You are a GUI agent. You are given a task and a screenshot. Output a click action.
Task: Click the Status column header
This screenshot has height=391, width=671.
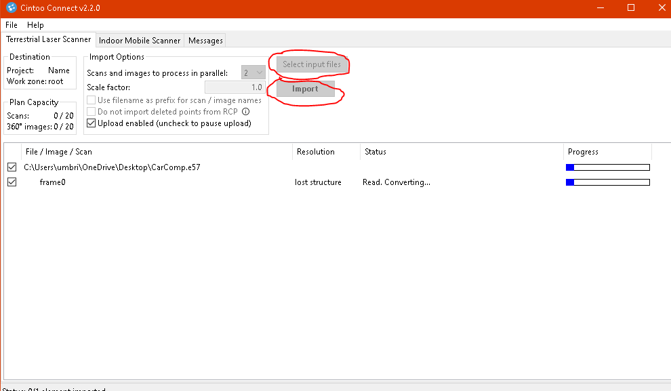pyautogui.click(x=462, y=152)
